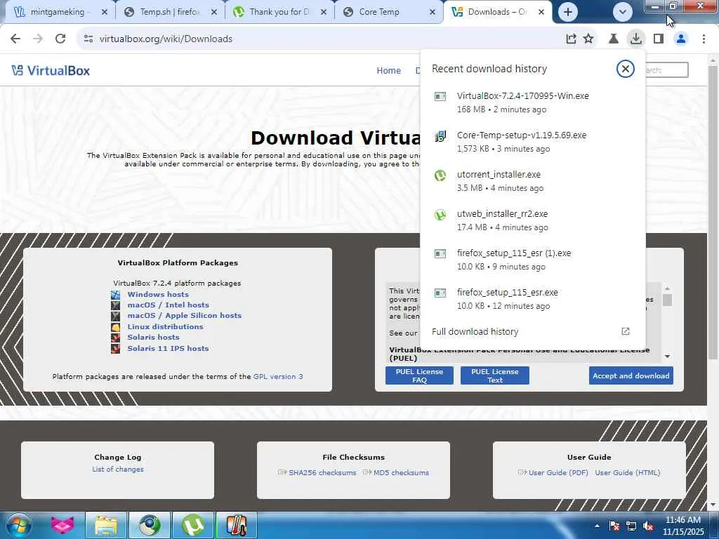Open the uTorrent taskbar icon
719x539 pixels.
pos(193,525)
